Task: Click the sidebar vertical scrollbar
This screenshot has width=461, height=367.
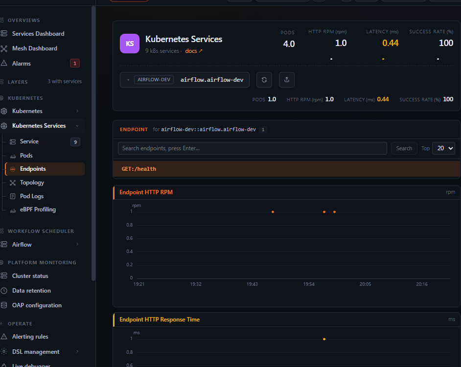Action: (93, 143)
